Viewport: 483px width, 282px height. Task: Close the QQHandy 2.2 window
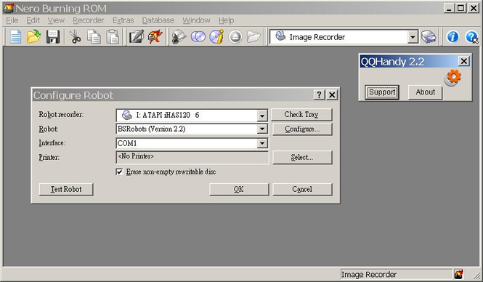click(463, 61)
